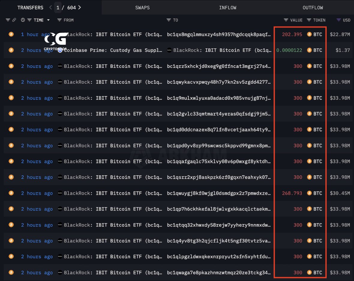354x281 pixels.
Task: Click Bitcoin chain icon in bc1qwuygj8kf row
Action: point(11,193)
